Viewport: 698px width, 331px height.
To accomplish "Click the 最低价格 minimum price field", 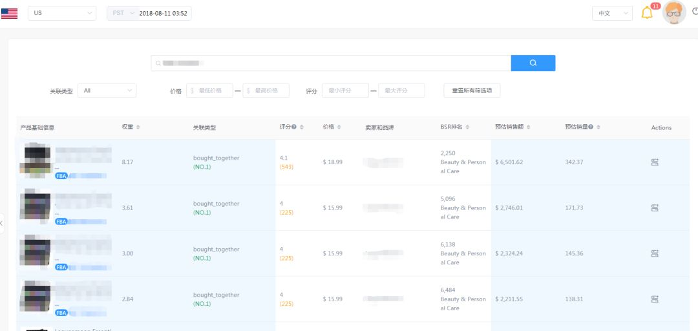I will [210, 91].
